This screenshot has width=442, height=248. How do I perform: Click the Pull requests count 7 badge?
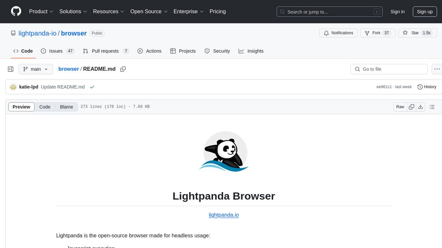point(126,51)
